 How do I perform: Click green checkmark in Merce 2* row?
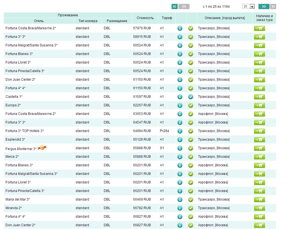pos(191,157)
